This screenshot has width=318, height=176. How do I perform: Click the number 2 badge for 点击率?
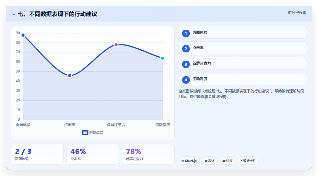186,49
